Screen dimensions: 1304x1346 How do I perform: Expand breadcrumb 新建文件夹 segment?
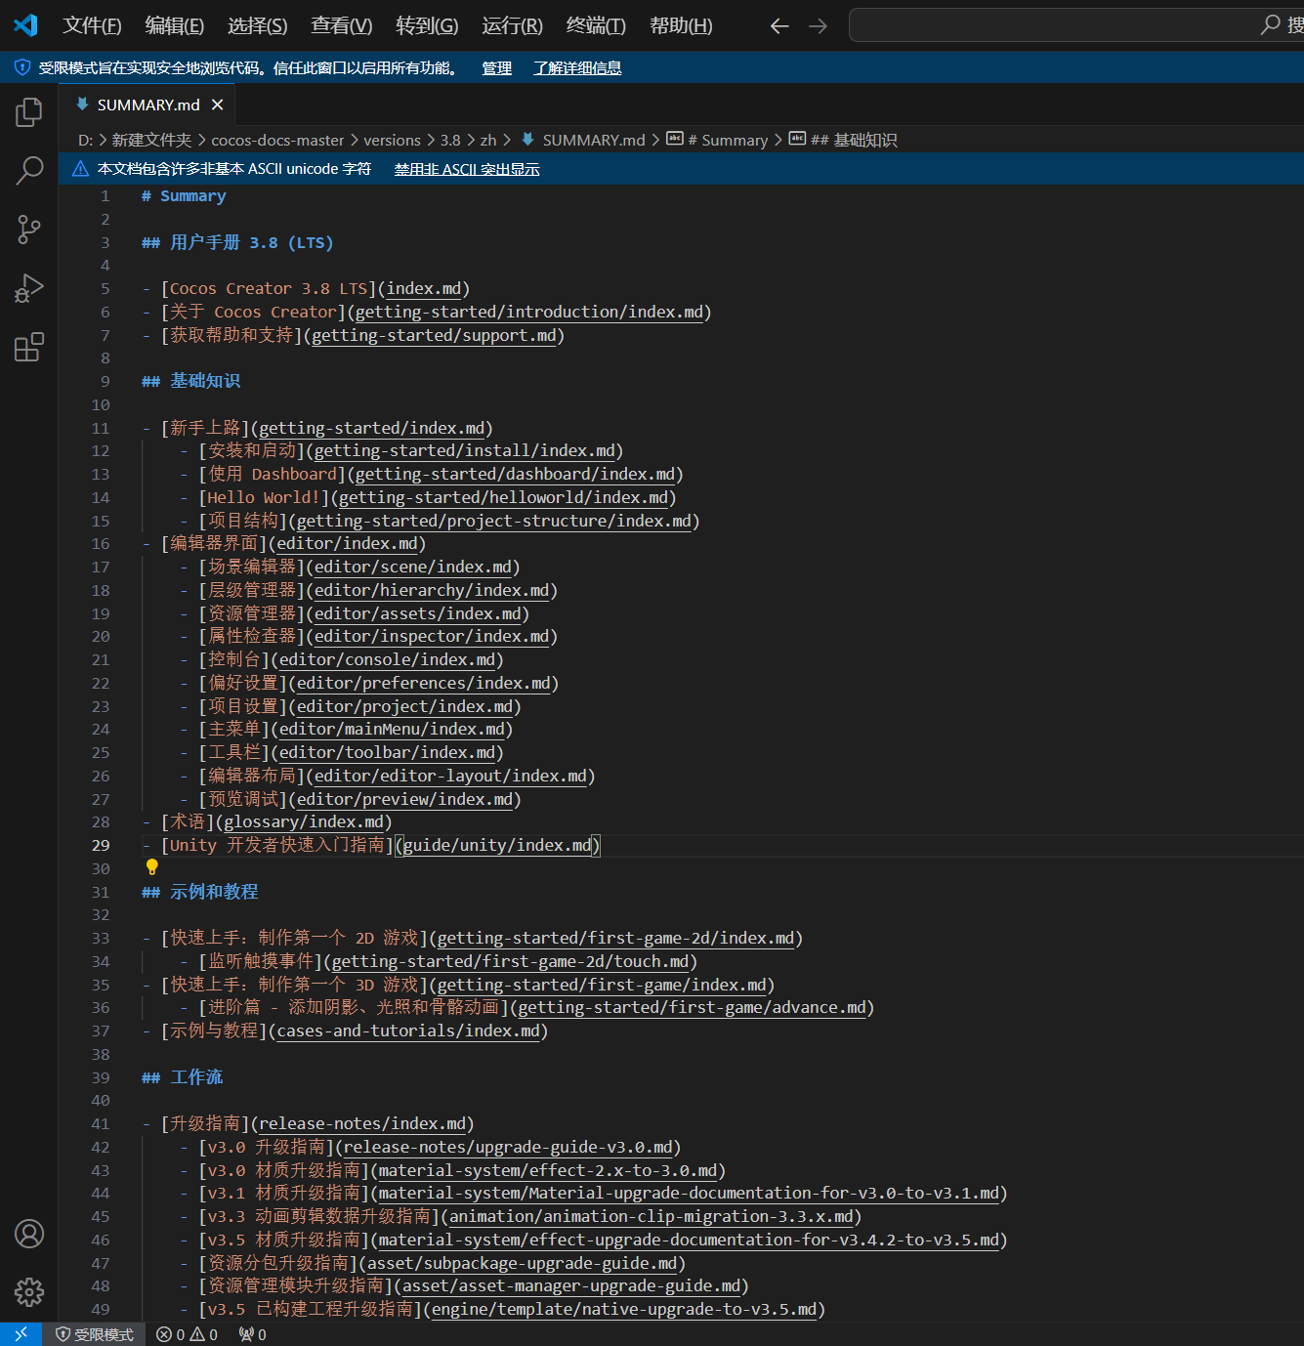(x=151, y=140)
